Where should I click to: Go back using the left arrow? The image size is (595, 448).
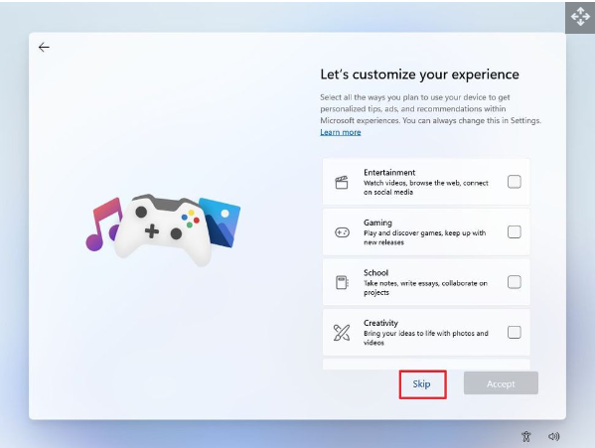pos(44,47)
